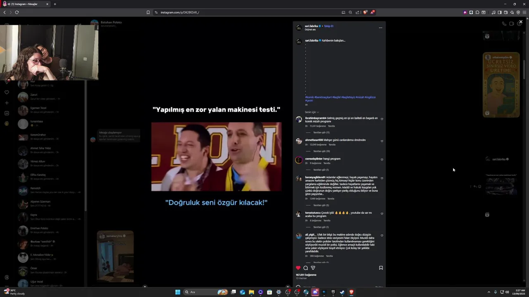Like torostutuncu's comment heart
529x297 pixels.
pyautogui.click(x=382, y=214)
